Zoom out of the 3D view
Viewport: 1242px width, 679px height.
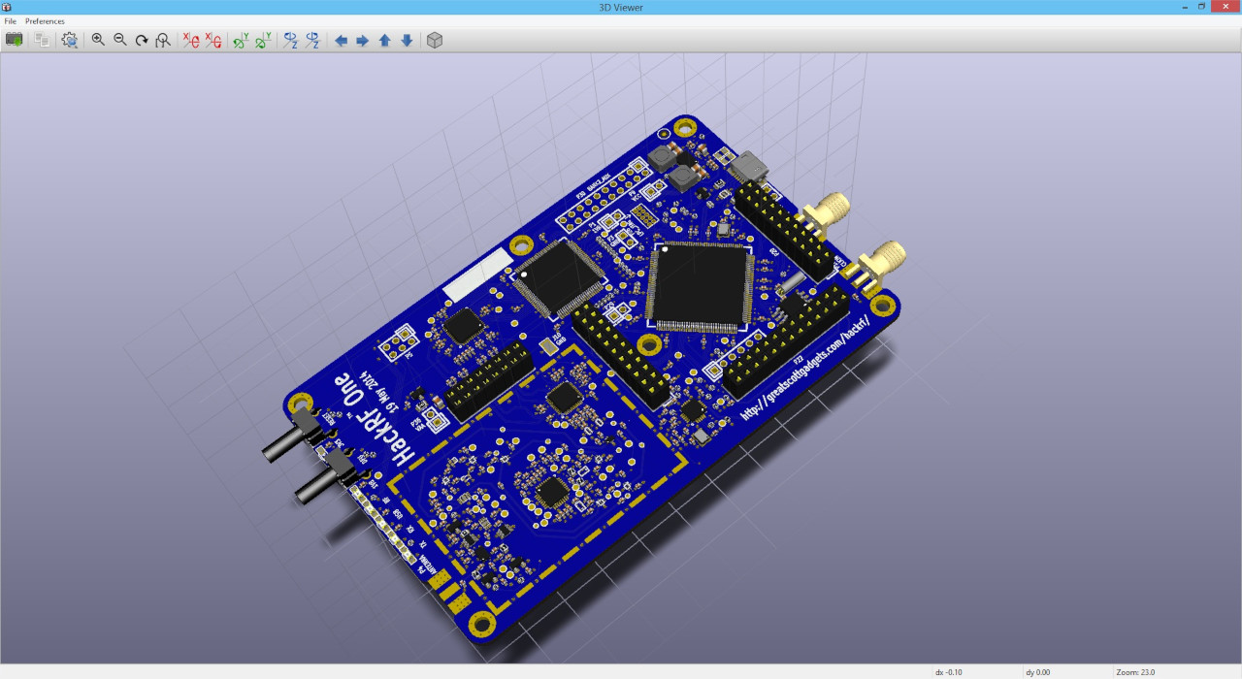[x=120, y=40]
